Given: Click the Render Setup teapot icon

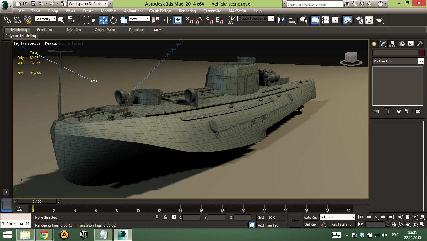Looking at the screenshot, I should tap(359, 20).
